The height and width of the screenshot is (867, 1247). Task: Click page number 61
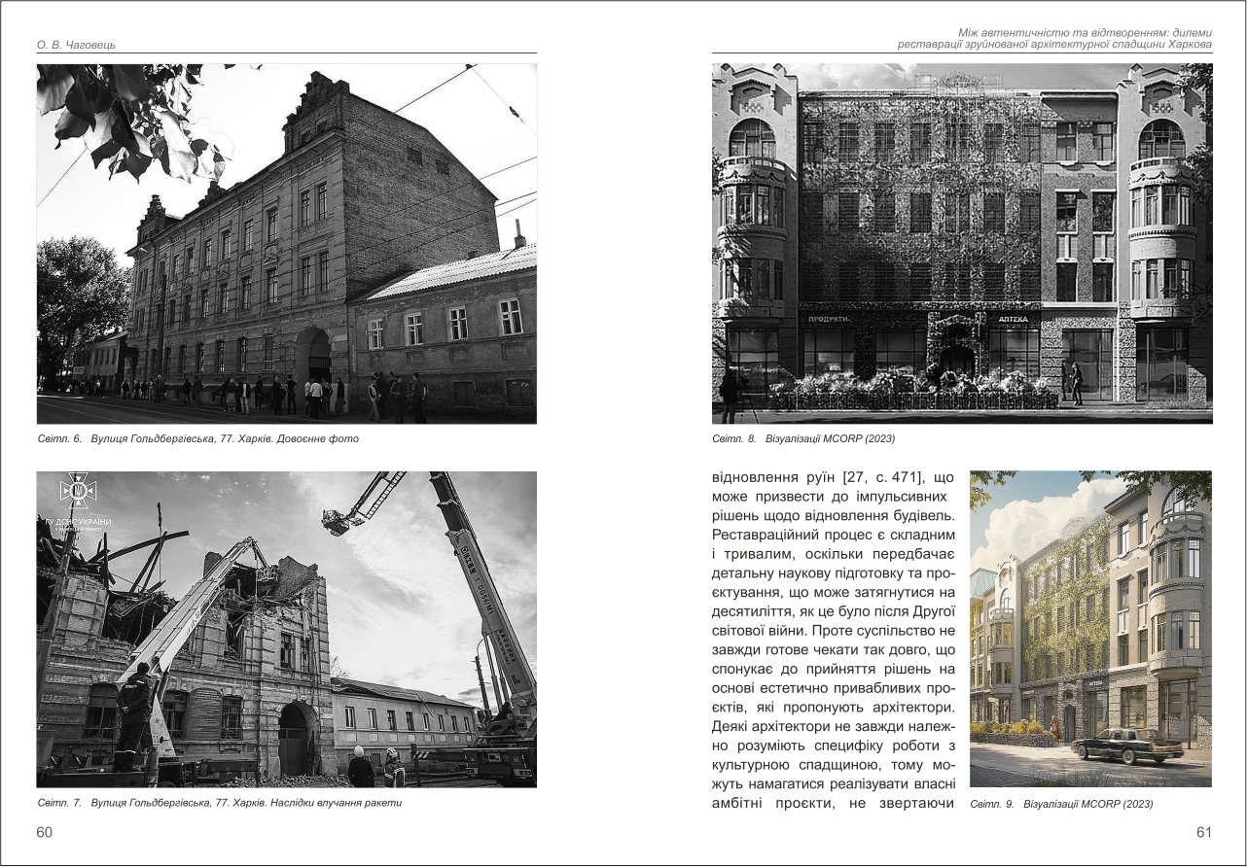1203,832
